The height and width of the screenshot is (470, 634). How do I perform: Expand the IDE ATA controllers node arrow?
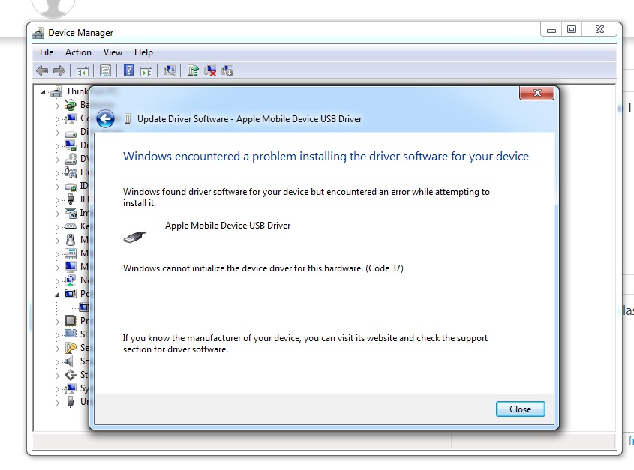[57, 187]
